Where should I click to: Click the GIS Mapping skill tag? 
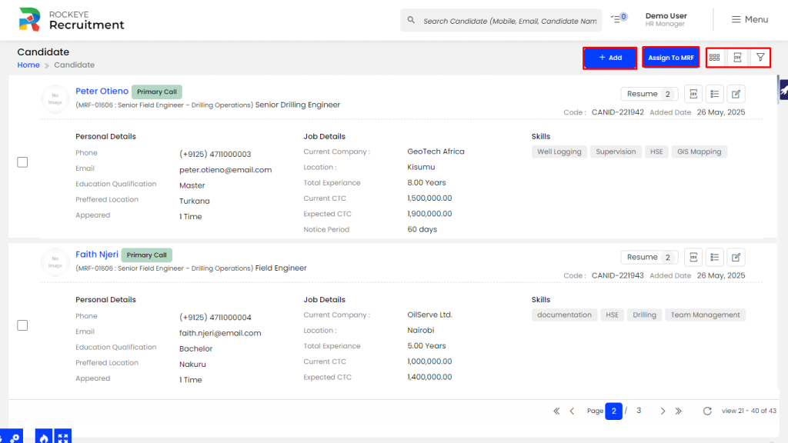[x=699, y=152]
